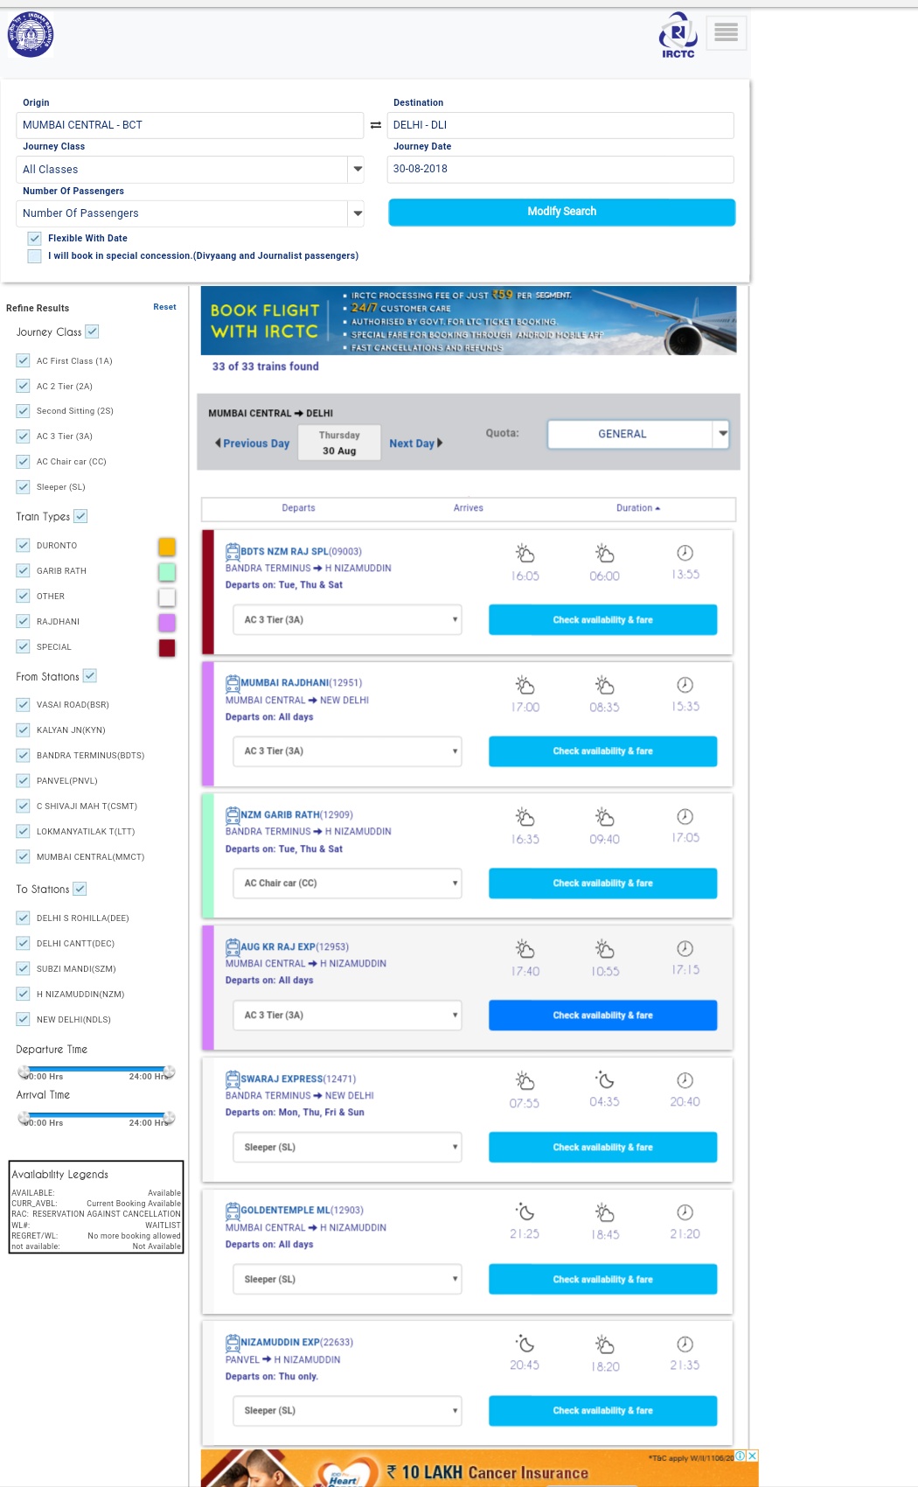This screenshot has width=918, height=1487.
Task: Click the train icon beside MUMBAI RAJDHANI
Action: pyautogui.click(x=233, y=683)
